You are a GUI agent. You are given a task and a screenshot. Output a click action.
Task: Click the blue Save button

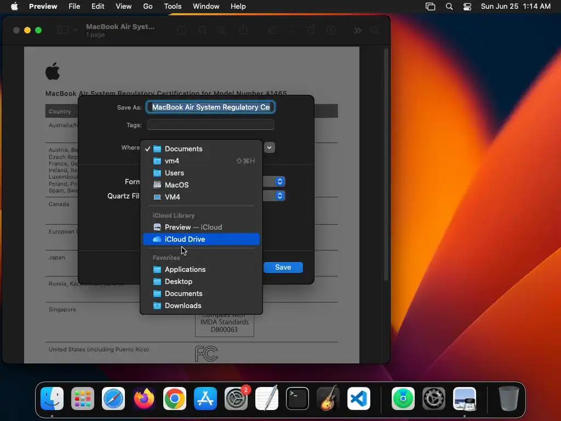283,268
